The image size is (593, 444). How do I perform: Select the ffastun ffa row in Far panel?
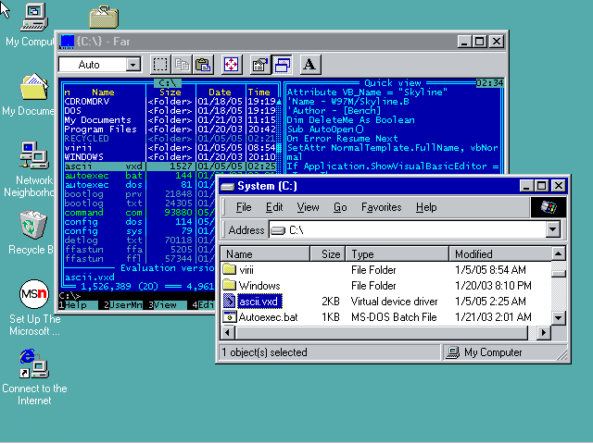(140, 249)
